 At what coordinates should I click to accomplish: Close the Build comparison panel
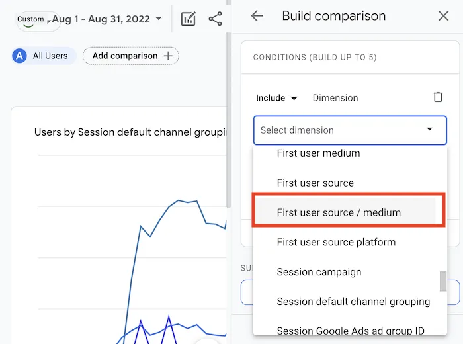(x=443, y=16)
